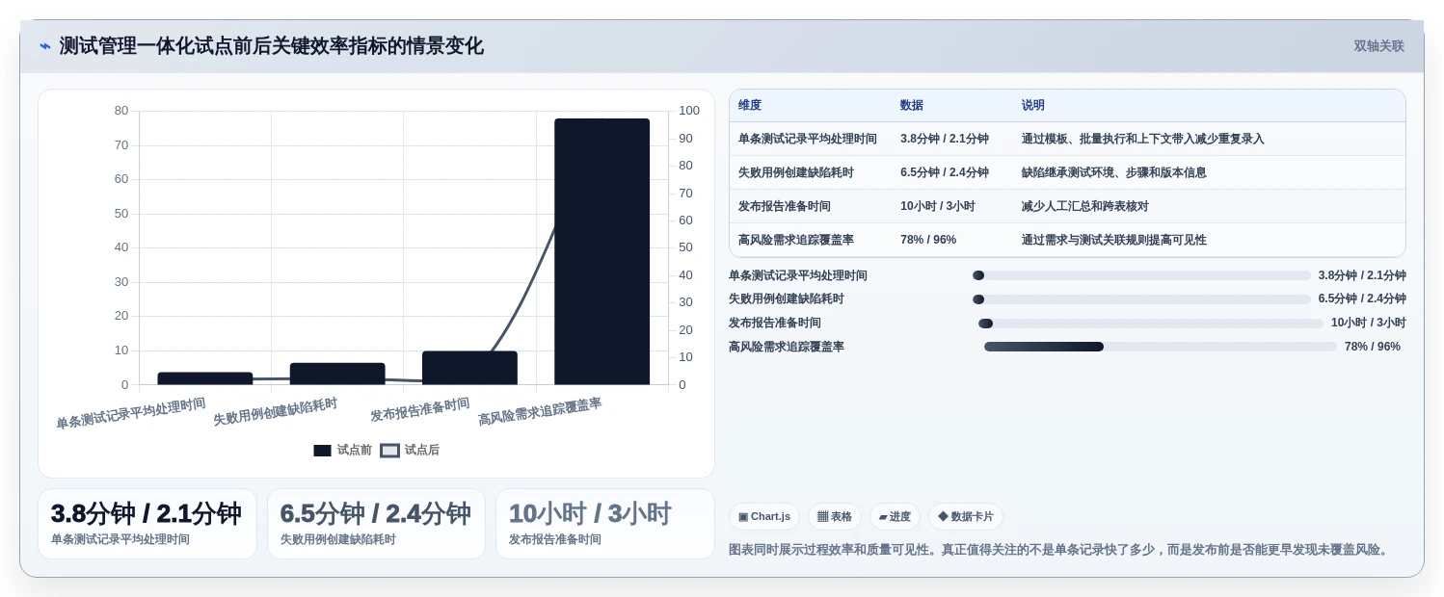Click x-axis label 失败用例创建缺陷耗时 under chart
The image size is (1444, 597).
click(276, 412)
